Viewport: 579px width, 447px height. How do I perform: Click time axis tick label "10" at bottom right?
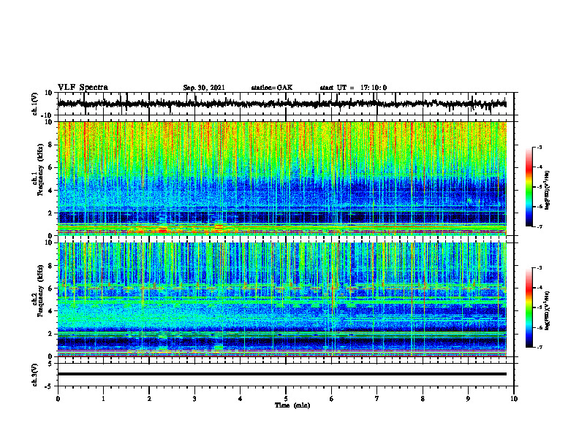pyautogui.click(x=514, y=399)
